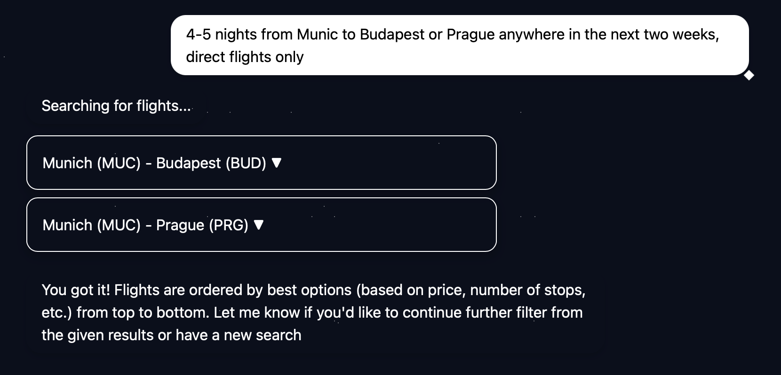Open the Munich (MUC) - Prague (PRG) card

tap(262, 225)
